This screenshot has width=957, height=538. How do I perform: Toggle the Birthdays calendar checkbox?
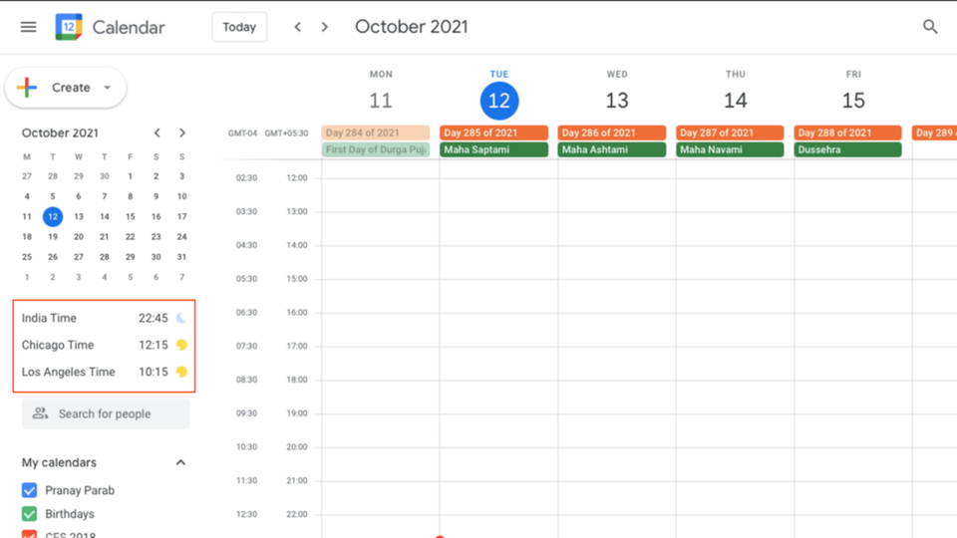[29, 514]
